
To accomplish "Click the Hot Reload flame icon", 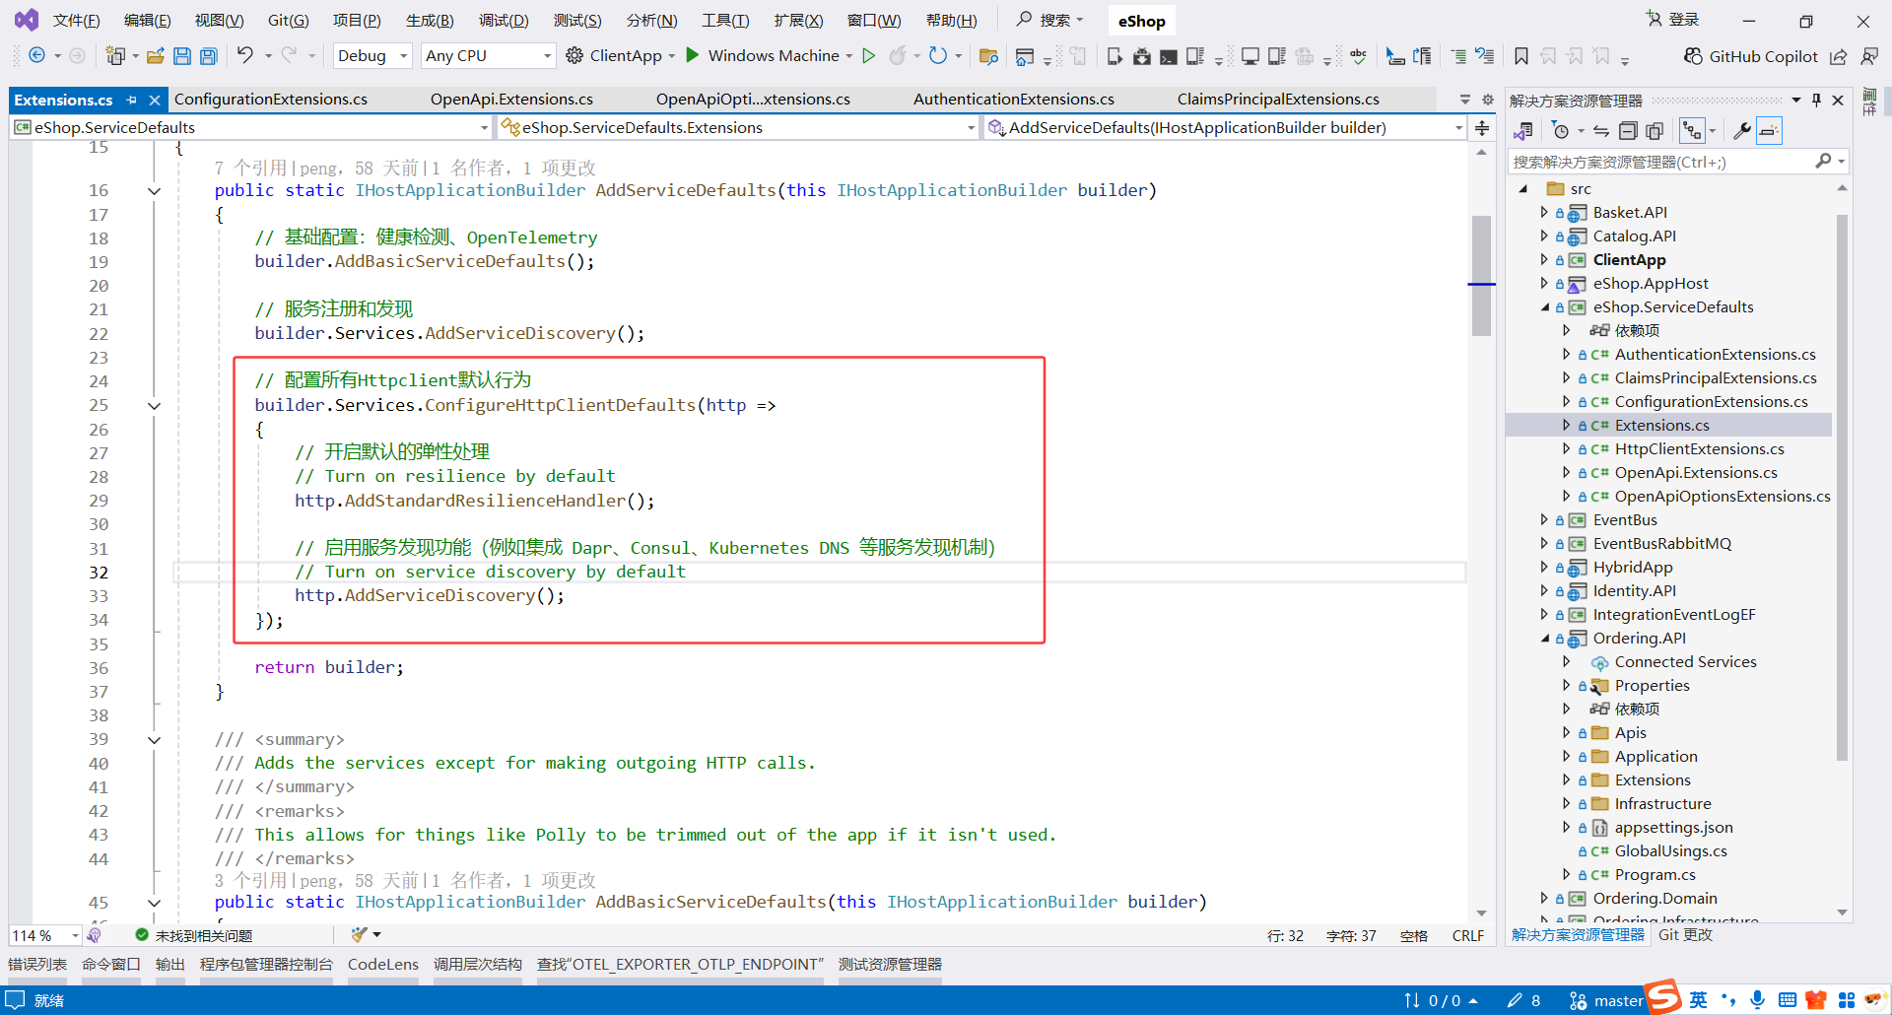I will [x=897, y=56].
